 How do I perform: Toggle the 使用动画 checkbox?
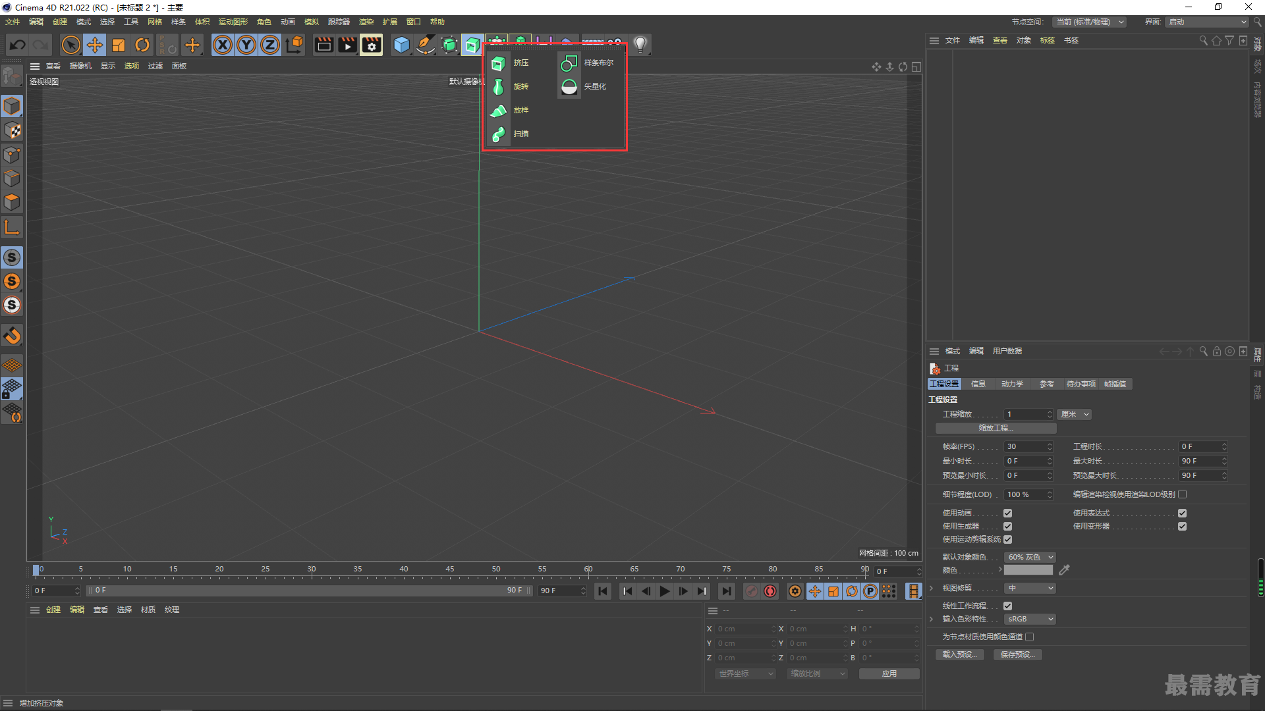coord(1008,513)
